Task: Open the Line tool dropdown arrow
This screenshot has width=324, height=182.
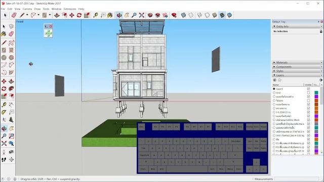Action: [x=27, y=15]
